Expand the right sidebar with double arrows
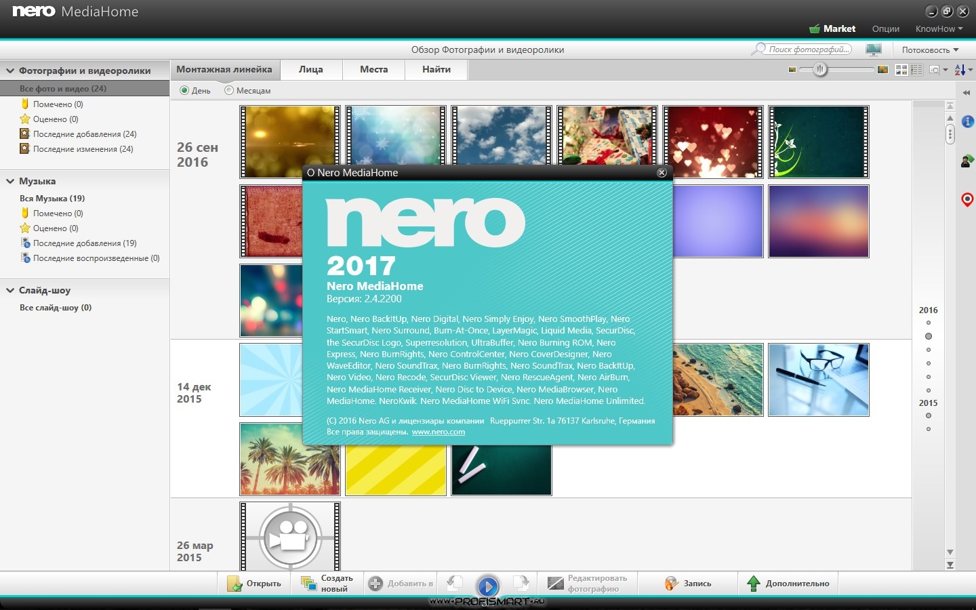The image size is (976, 610). click(967, 93)
